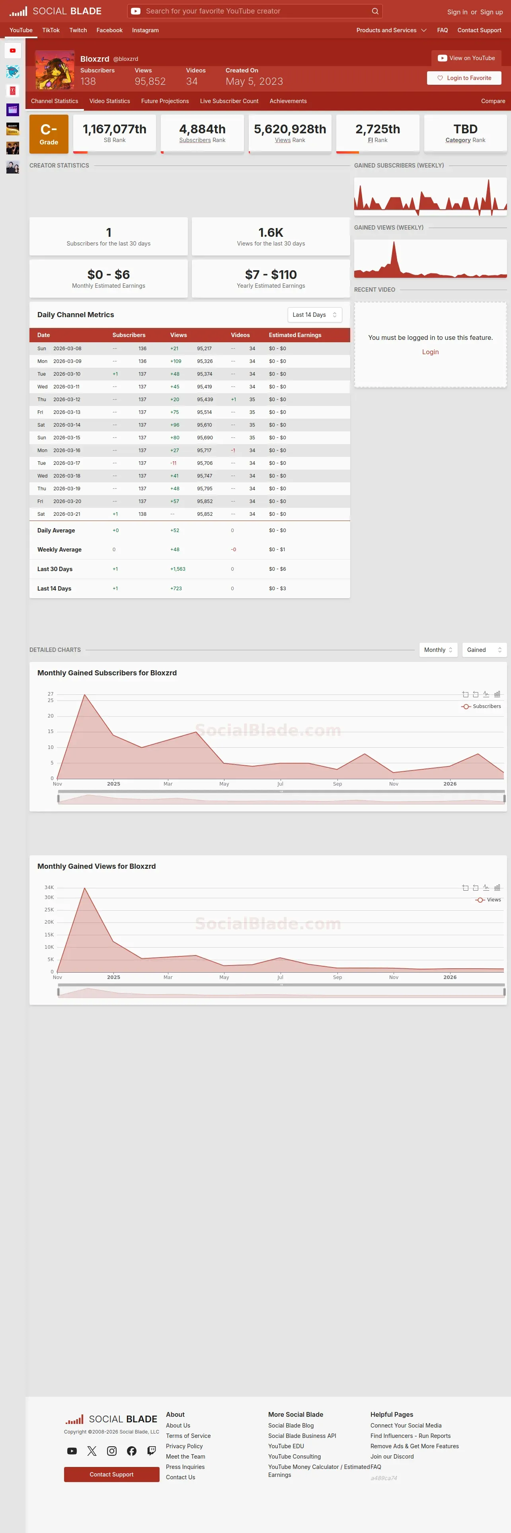Click the 2026-03-12 row date cell
The width and height of the screenshot is (511, 1533).
(66, 399)
